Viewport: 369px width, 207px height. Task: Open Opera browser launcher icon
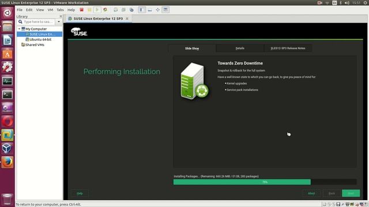click(x=7, y=121)
